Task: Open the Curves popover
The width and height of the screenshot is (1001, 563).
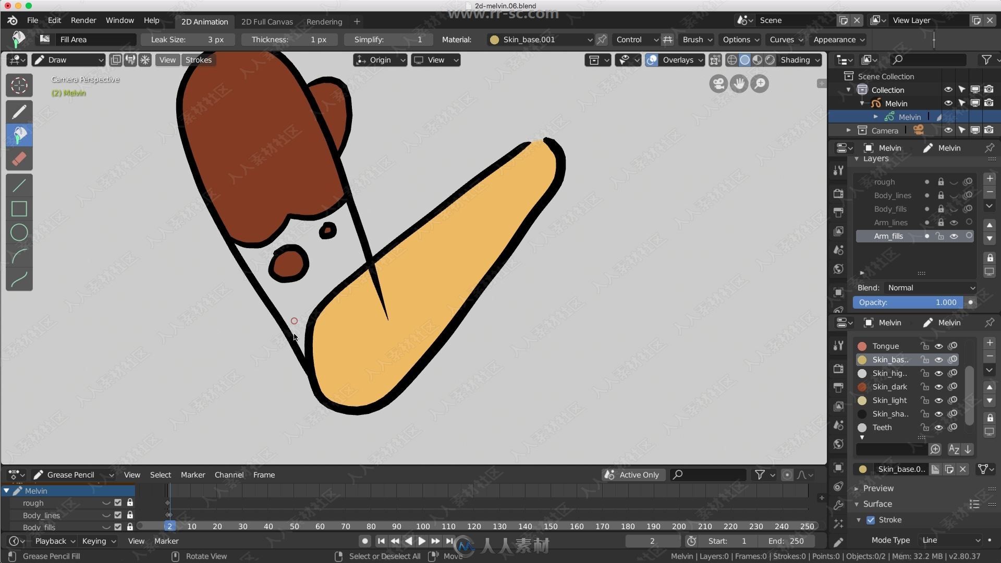Action: pyautogui.click(x=786, y=40)
